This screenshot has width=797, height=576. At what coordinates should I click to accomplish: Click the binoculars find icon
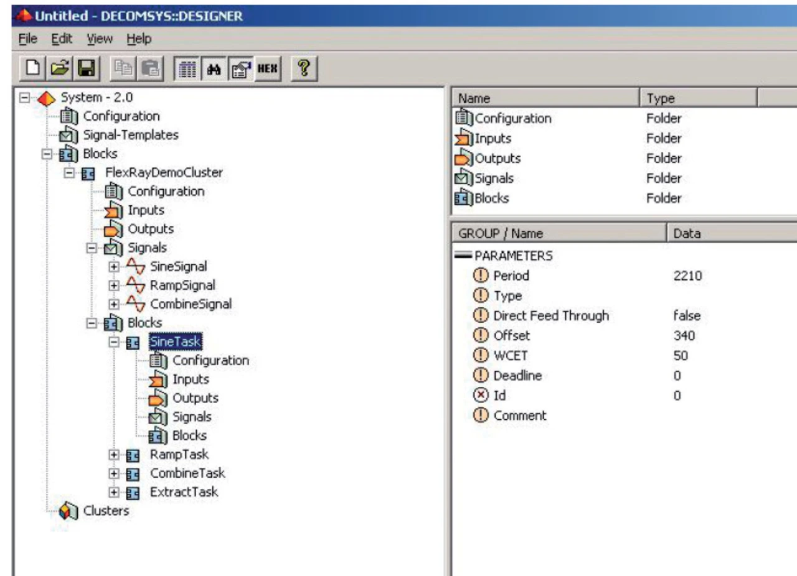coord(213,68)
